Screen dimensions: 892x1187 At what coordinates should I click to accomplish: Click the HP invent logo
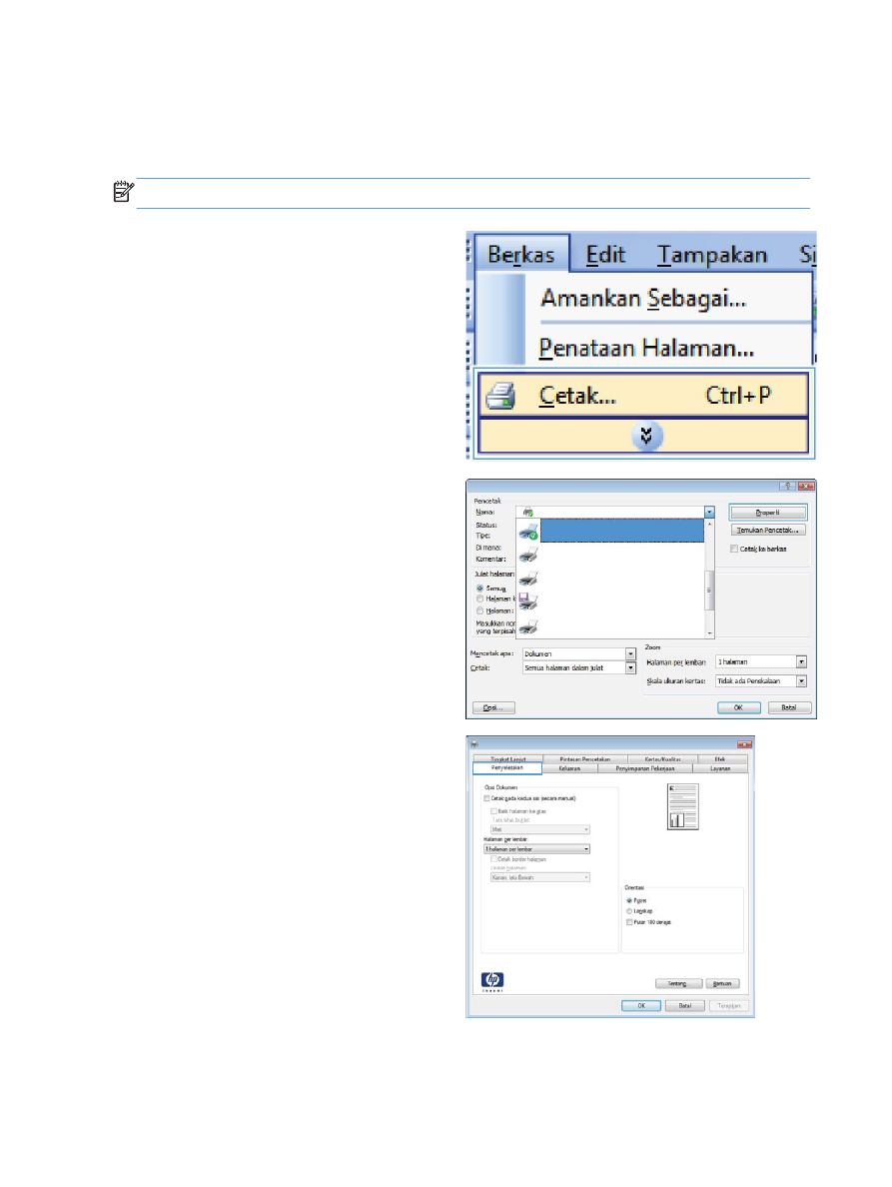pos(492,981)
